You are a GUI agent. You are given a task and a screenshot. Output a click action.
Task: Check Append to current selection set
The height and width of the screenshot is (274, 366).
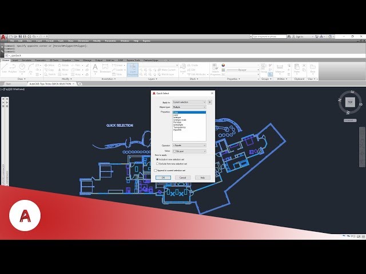[x=156, y=170]
